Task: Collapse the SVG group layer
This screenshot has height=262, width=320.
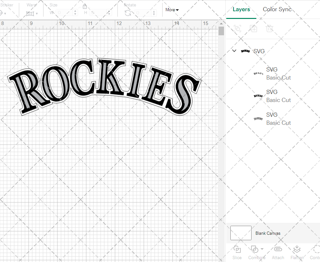Action: point(234,51)
